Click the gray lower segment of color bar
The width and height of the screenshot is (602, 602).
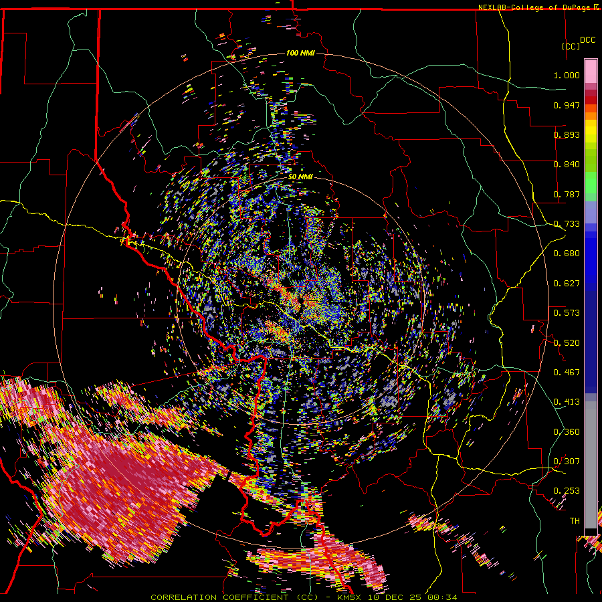(591, 465)
